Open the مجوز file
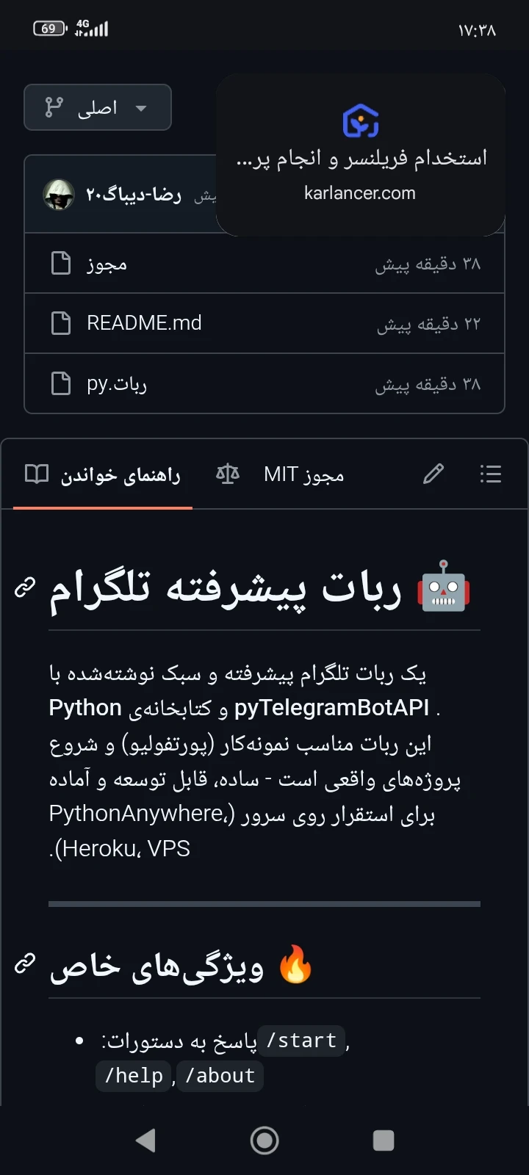This screenshot has width=529, height=1175. (x=107, y=264)
